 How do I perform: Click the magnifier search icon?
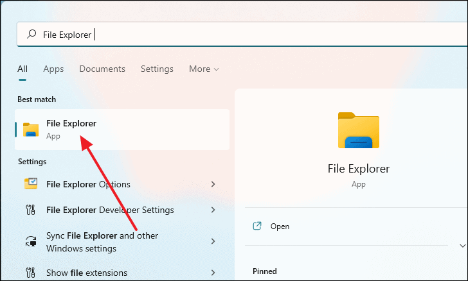click(x=32, y=34)
